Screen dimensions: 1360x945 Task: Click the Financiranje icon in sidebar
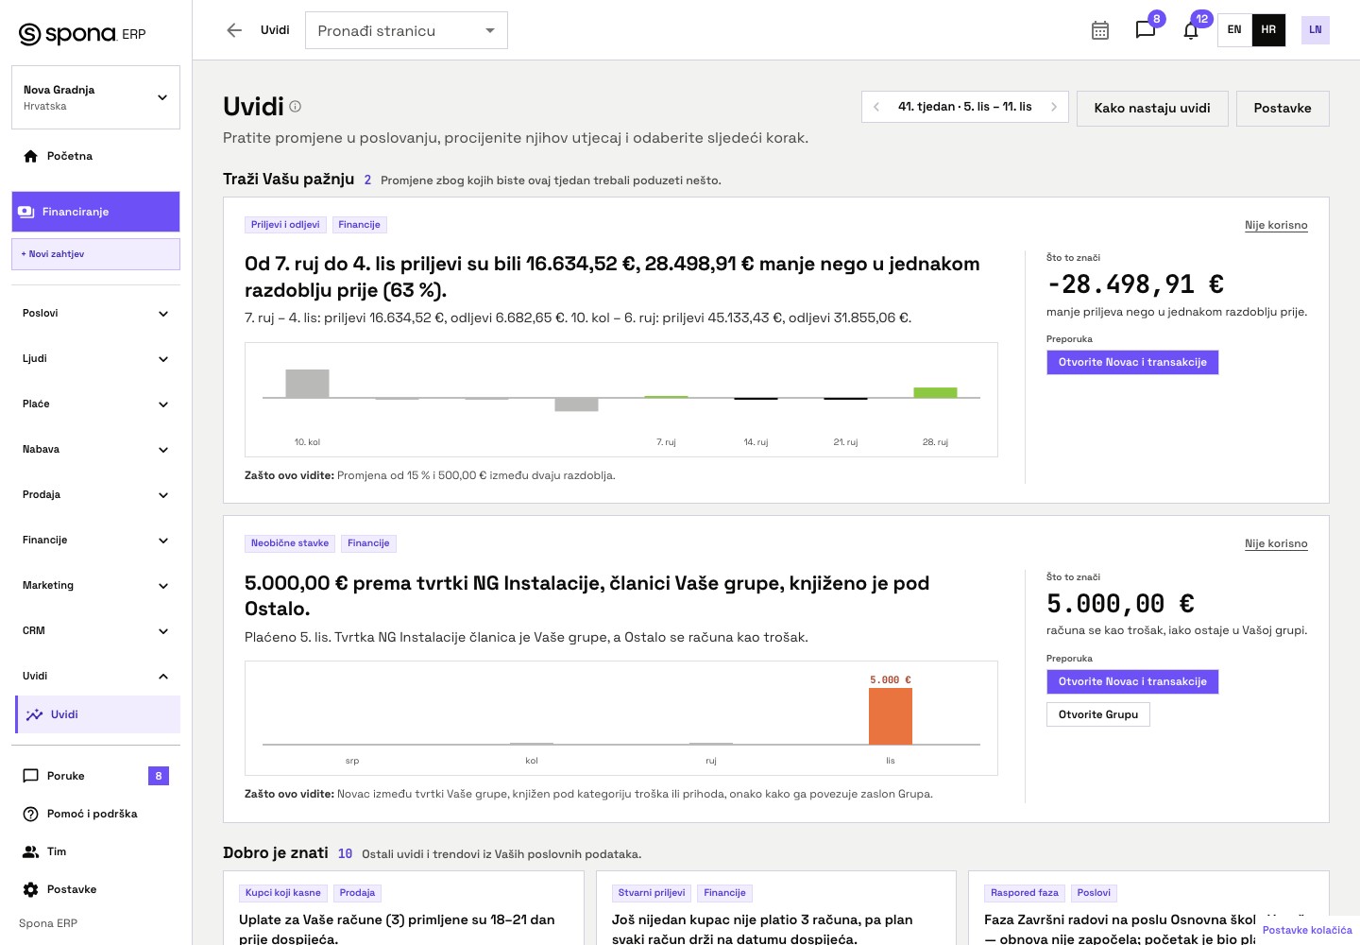[x=25, y=212]
